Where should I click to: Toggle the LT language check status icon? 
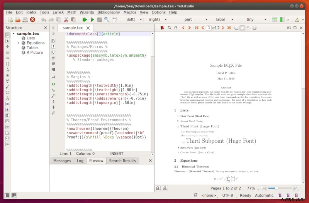195,195
